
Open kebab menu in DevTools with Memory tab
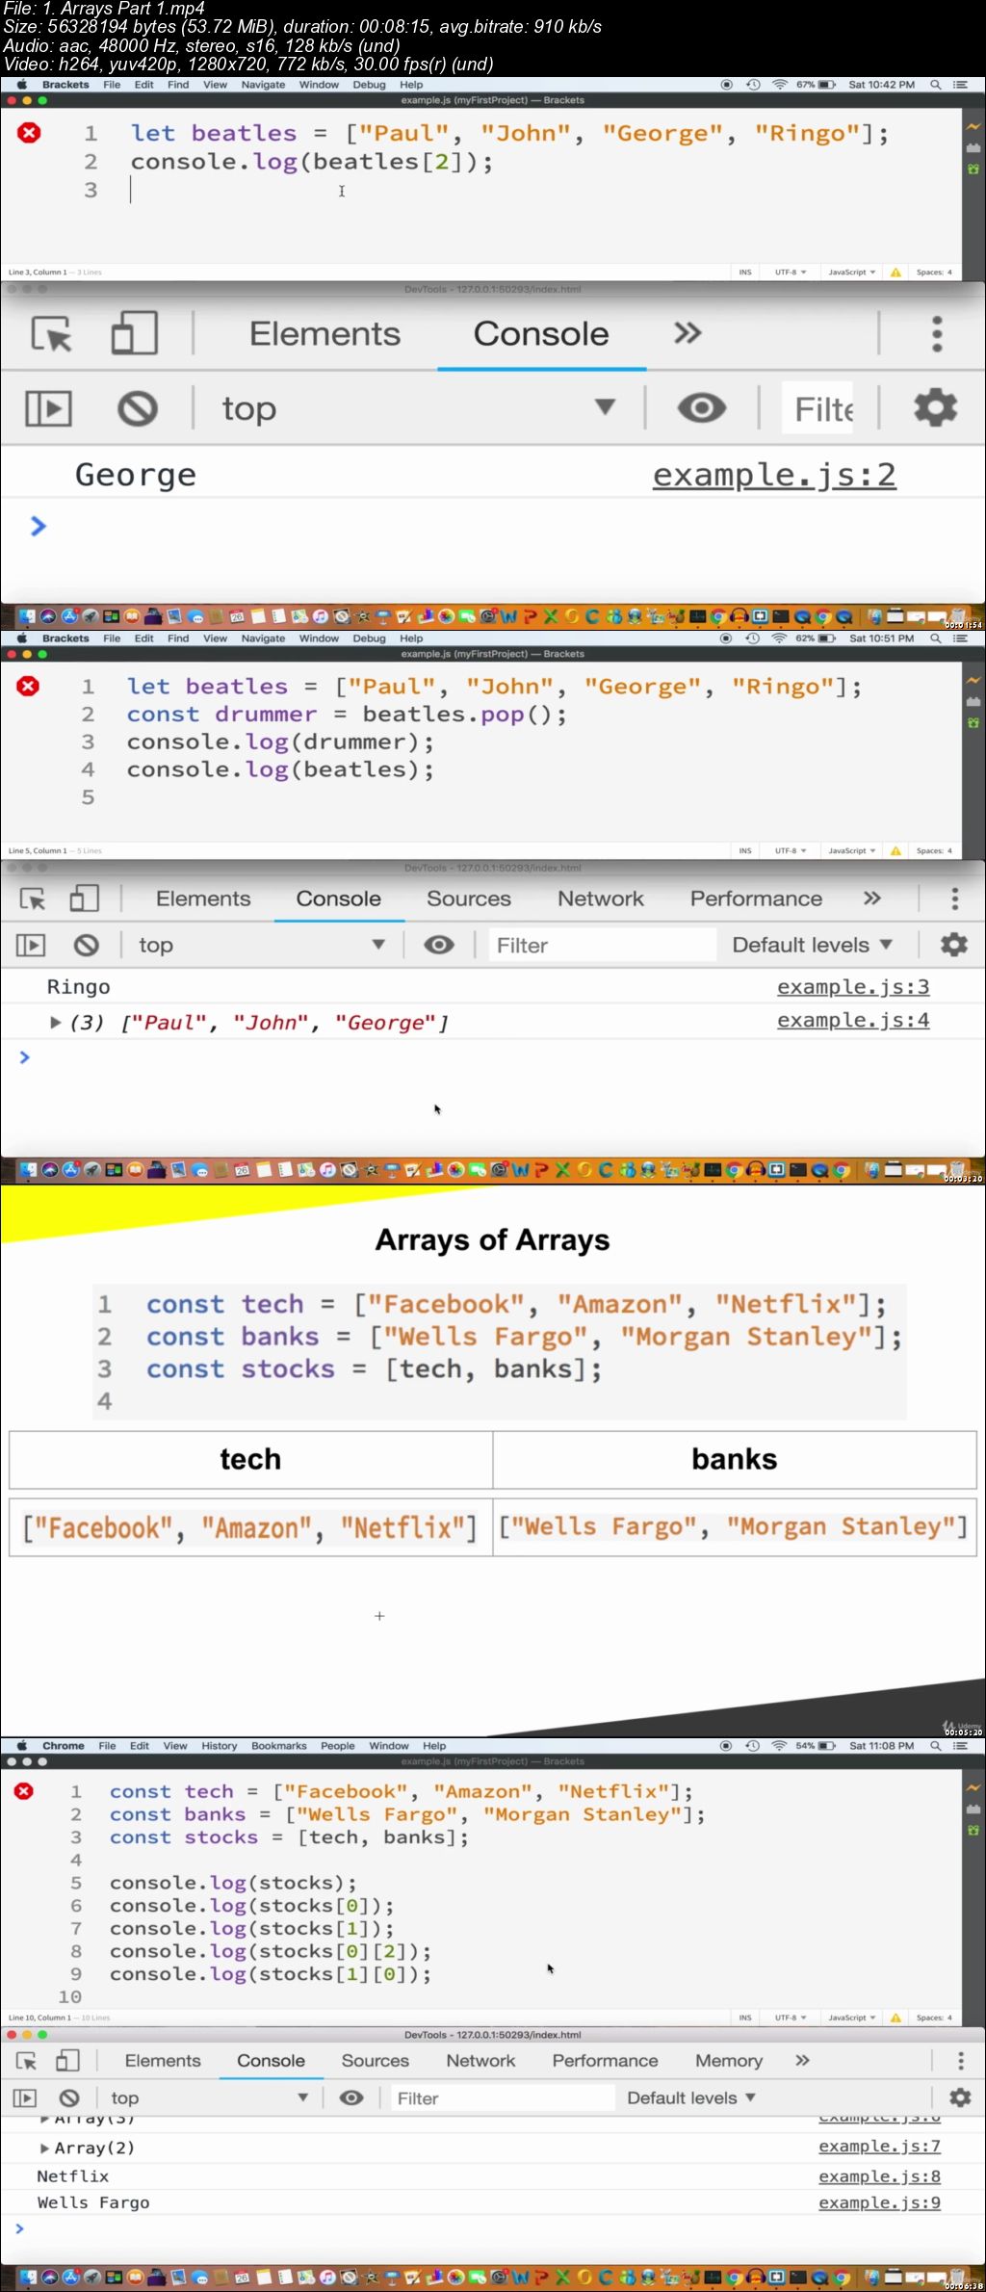coord(960,2061)
